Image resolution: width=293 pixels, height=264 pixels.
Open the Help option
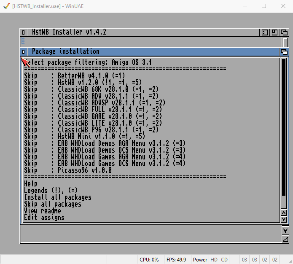(31, 183)
